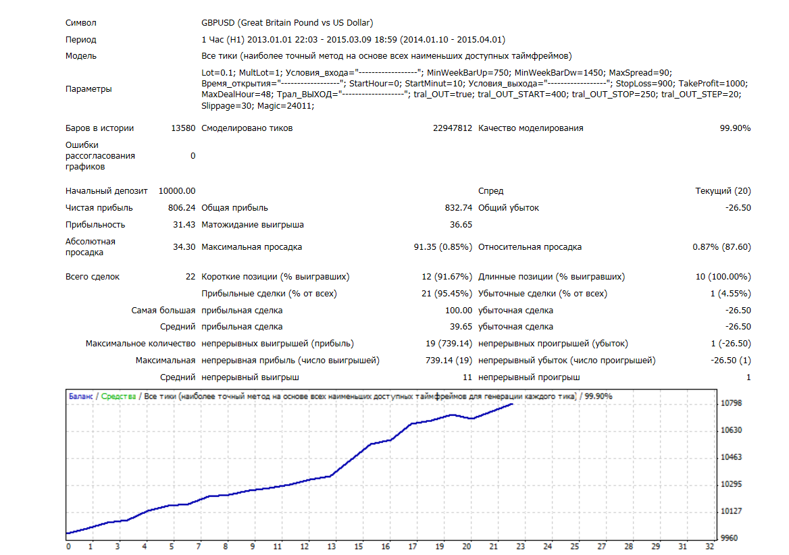
Task: Click the profit trades value 21 (95.45%)
Action: point(447,294)
